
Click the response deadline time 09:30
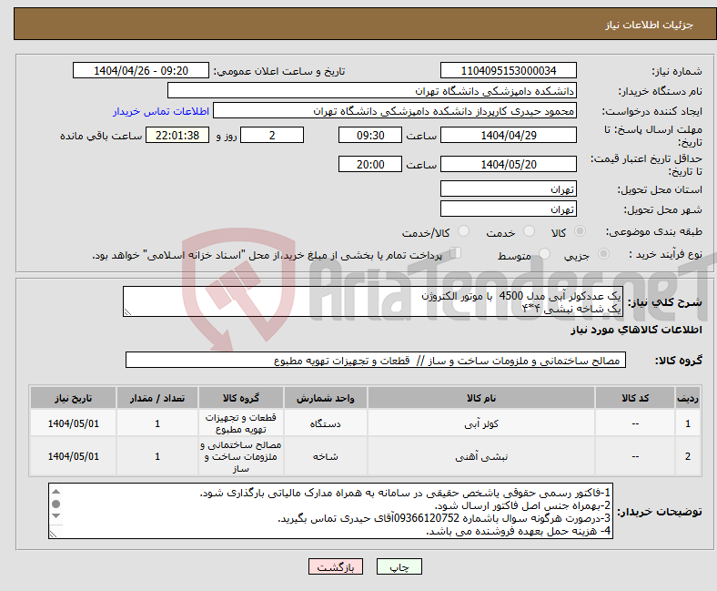[370, 135]
